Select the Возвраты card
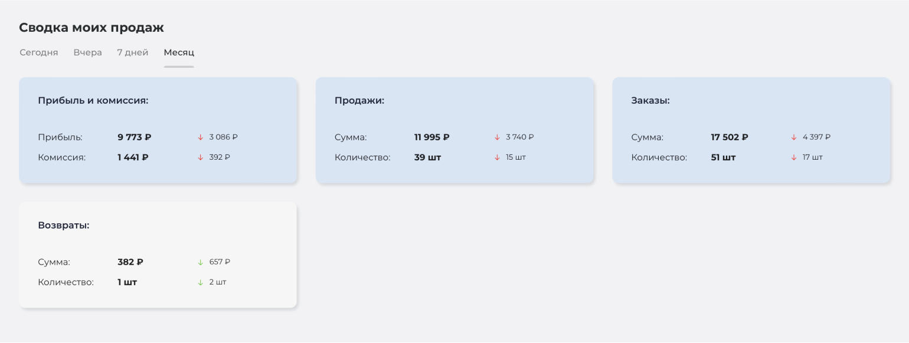This screenshot has height=343, width=909. point(158,255)
